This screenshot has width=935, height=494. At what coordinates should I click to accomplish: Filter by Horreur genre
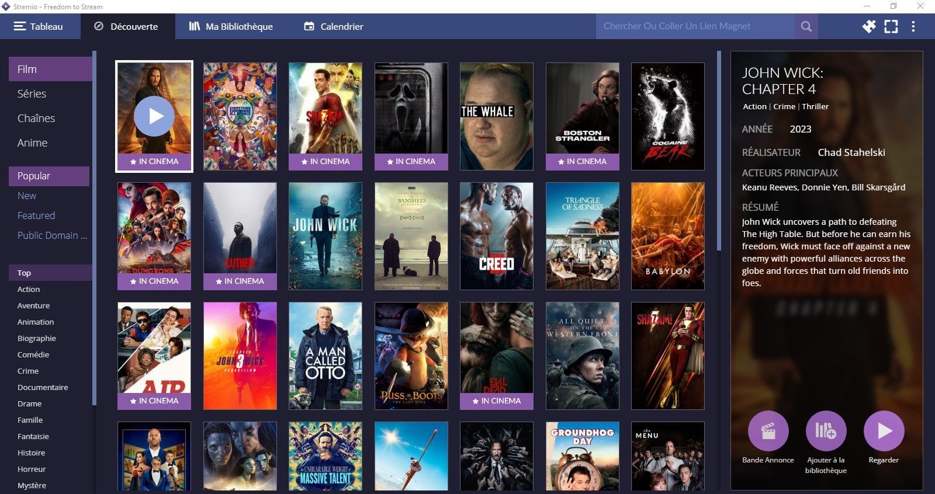[50, 469]
